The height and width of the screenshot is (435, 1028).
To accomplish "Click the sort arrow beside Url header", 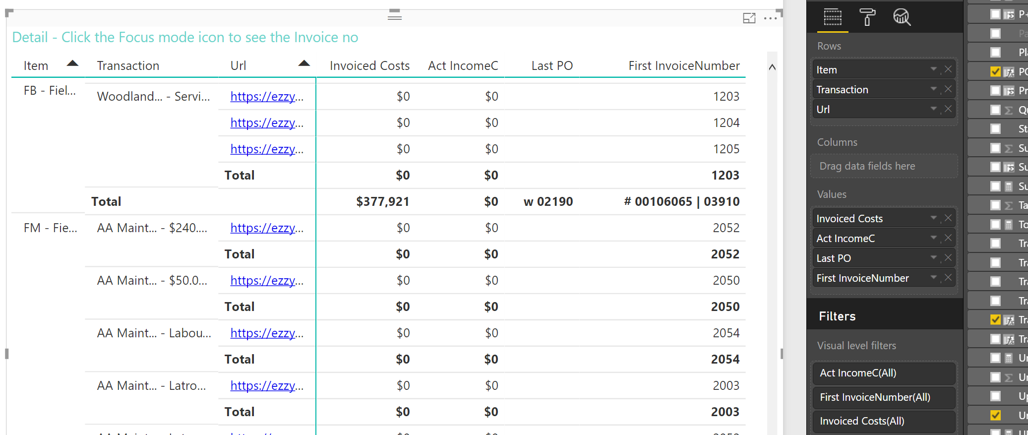I will click(304, 63).
